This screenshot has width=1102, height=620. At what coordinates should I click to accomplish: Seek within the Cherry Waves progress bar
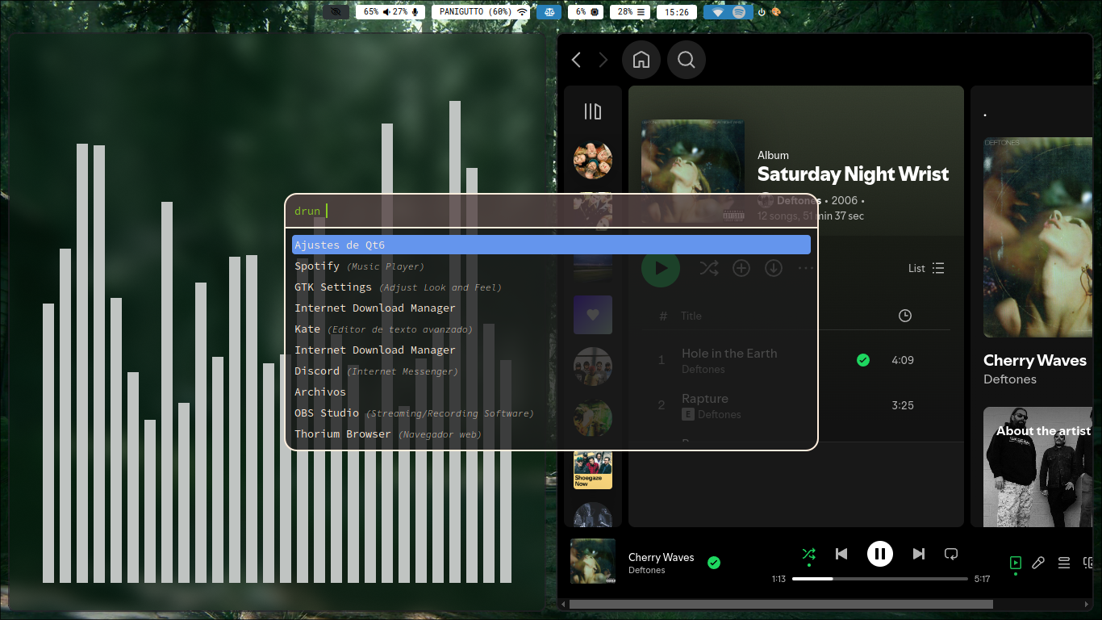[x=880, y=579]
